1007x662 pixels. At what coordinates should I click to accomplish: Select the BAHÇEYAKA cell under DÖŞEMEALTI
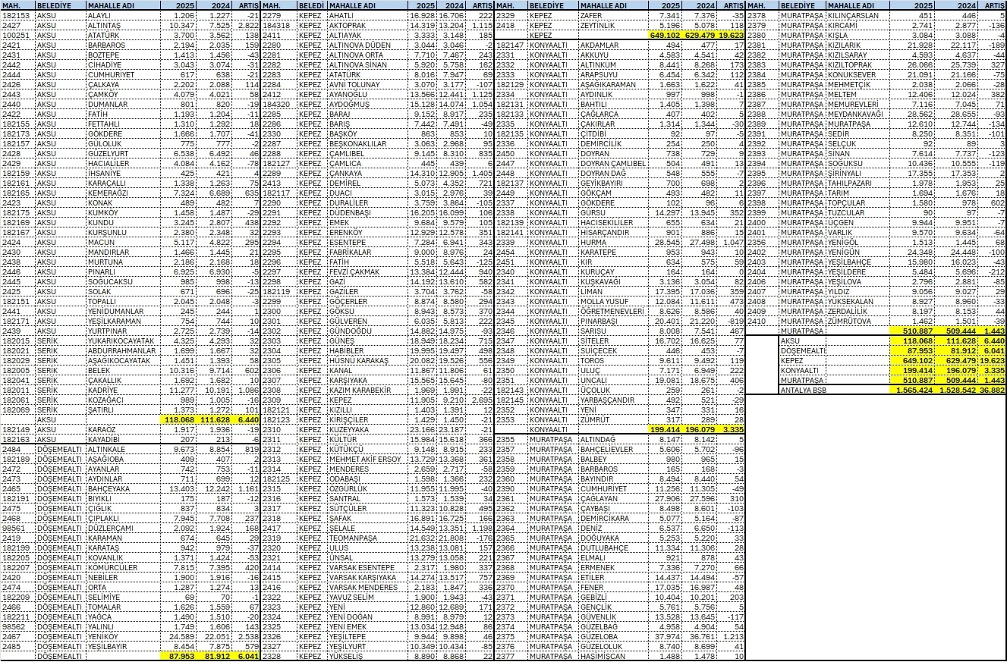[x=118, y=488]
